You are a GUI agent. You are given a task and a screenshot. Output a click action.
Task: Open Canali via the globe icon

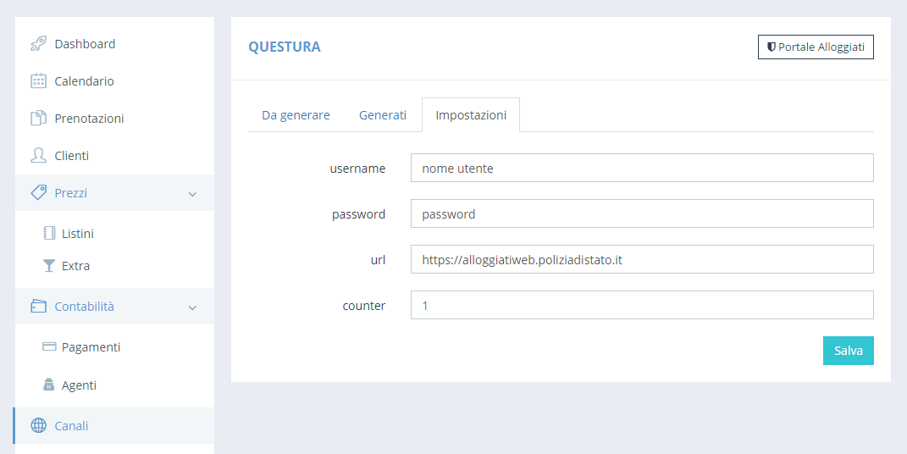point(38,426)
